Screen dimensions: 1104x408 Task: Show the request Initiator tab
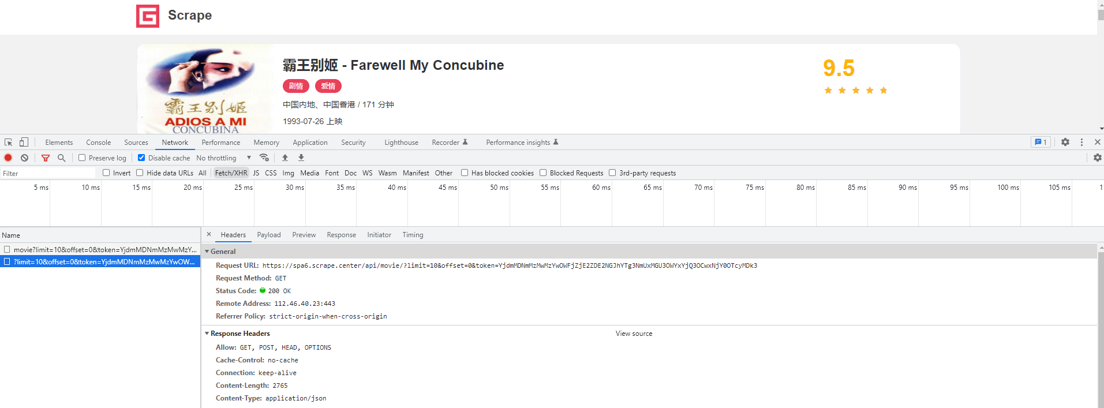point(379,235)
